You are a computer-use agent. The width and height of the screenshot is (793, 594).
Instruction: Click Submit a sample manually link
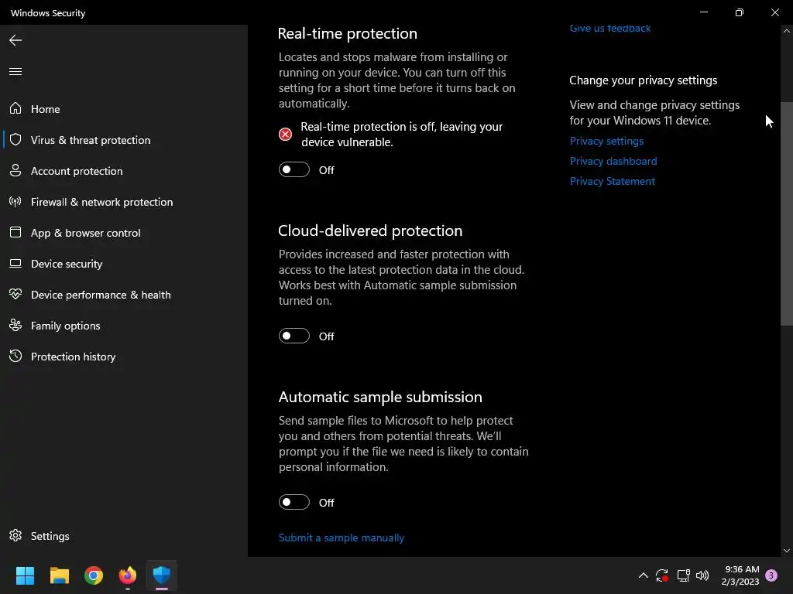coord(342,538)
